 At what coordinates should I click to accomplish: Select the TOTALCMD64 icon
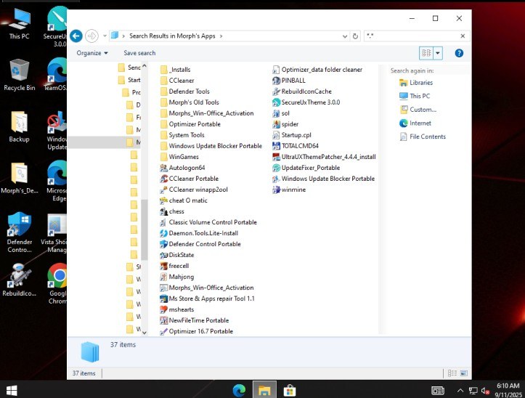(x=276, y=146)
